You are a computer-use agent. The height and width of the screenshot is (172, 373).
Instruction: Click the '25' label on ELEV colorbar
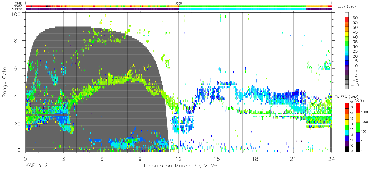(354, 52)
